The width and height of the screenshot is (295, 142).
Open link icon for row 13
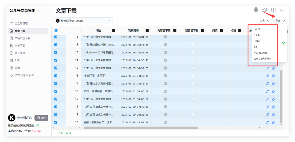pyautogui.click(x=267, y=76)
